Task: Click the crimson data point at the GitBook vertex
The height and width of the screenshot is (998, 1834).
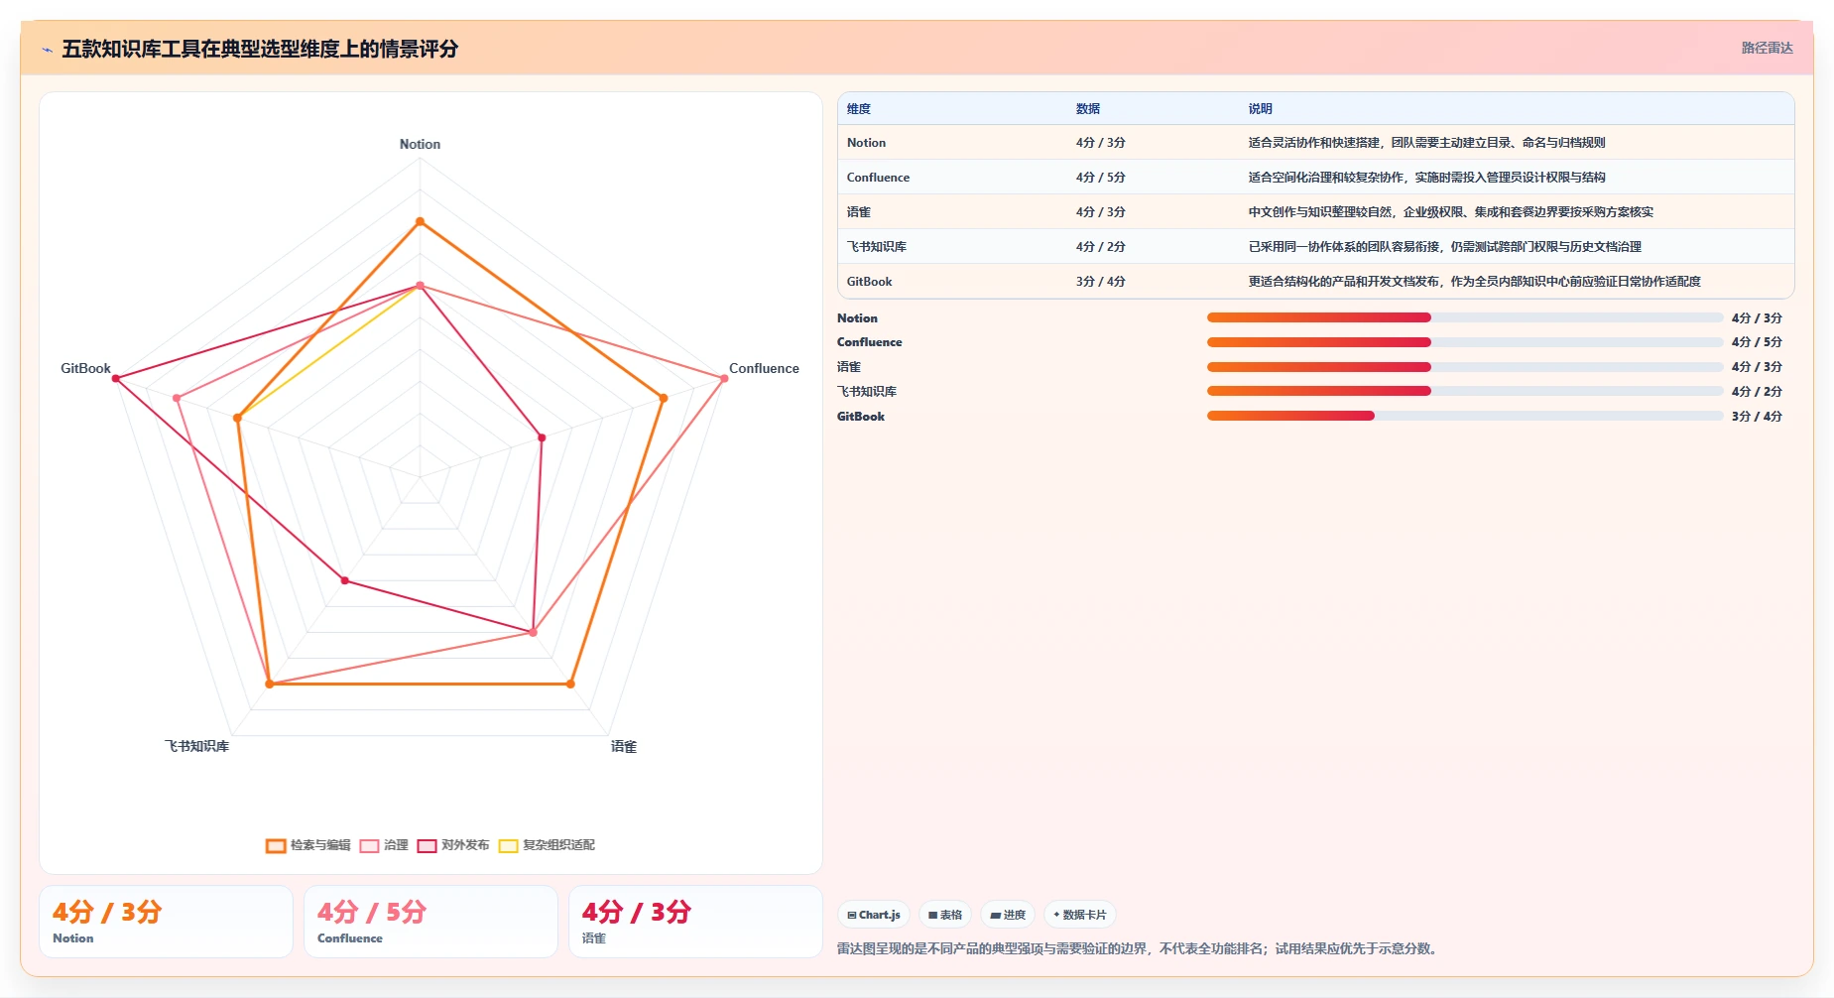Action: pos(116,378)
